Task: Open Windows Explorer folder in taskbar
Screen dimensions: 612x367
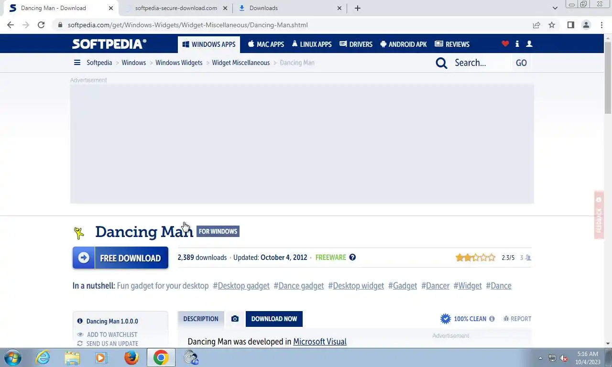Action: tap(72, 357)
